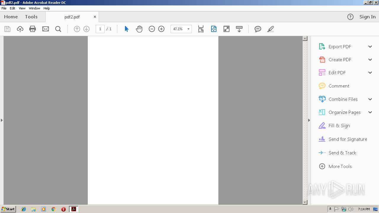Launch Chrome from the taskbar
Screen dimensions: 379x213
coord(53,209)
